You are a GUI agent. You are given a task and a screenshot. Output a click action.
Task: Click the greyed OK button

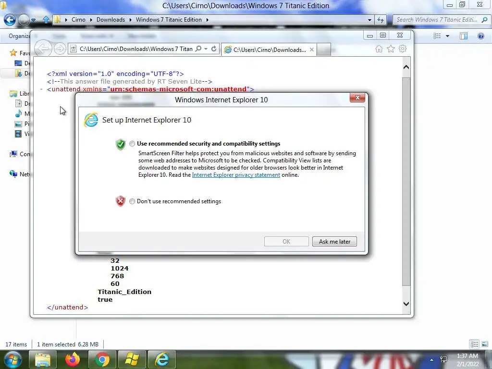[286, 242]
